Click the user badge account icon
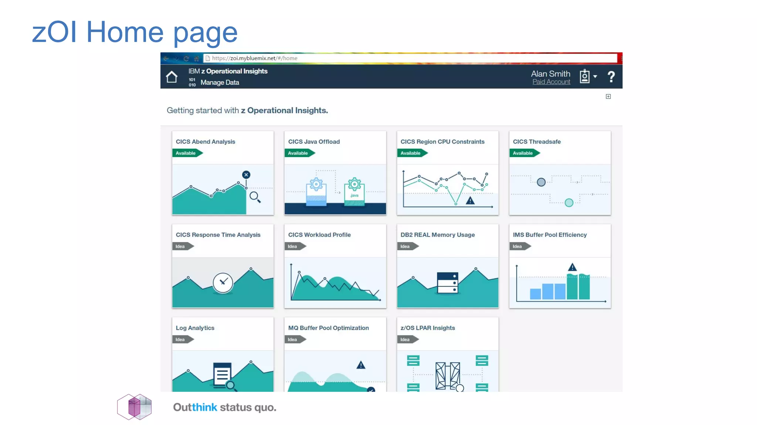 tap(584, 76)
